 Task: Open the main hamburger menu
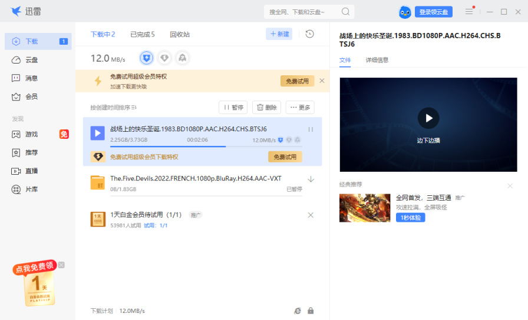tap(469, 12)
